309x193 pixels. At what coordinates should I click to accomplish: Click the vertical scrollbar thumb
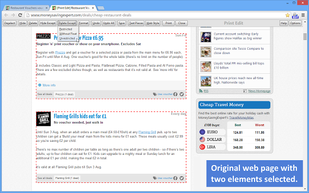coord(305,37)
